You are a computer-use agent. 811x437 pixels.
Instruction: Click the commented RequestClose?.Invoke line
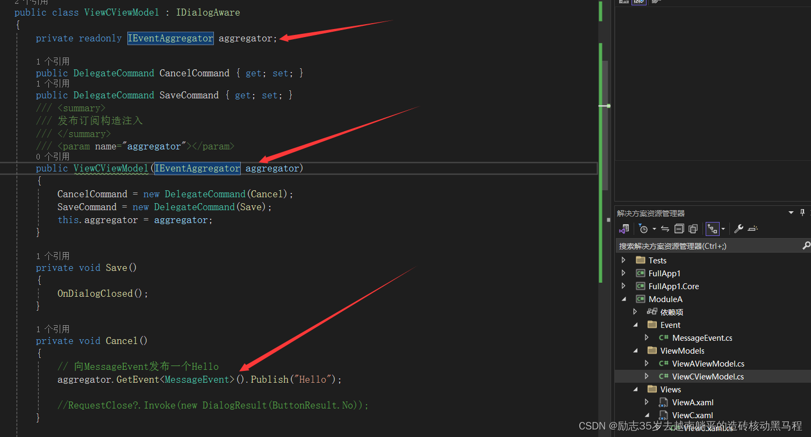pyautogui.click(x=213, y=405)
